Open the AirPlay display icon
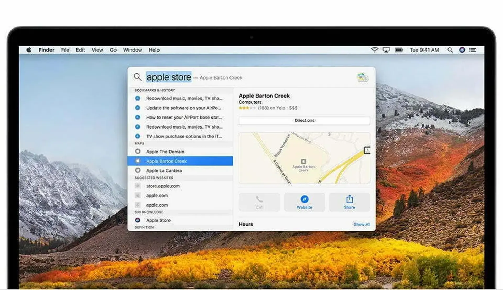Screen dimensions: 503x290 coord(386,50)
